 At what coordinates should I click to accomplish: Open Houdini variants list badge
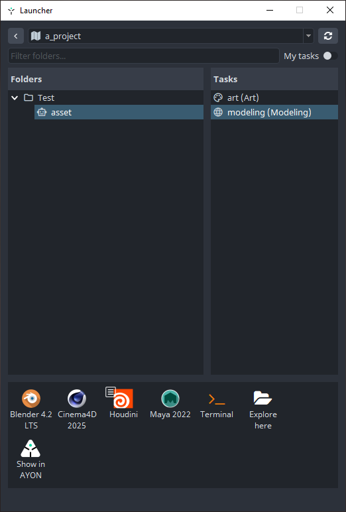110,392
